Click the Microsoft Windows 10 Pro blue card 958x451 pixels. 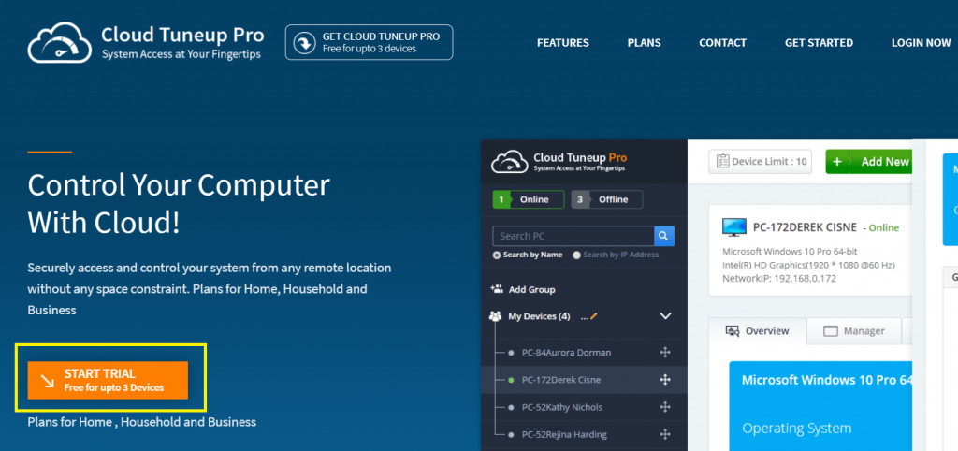[820, 406]
